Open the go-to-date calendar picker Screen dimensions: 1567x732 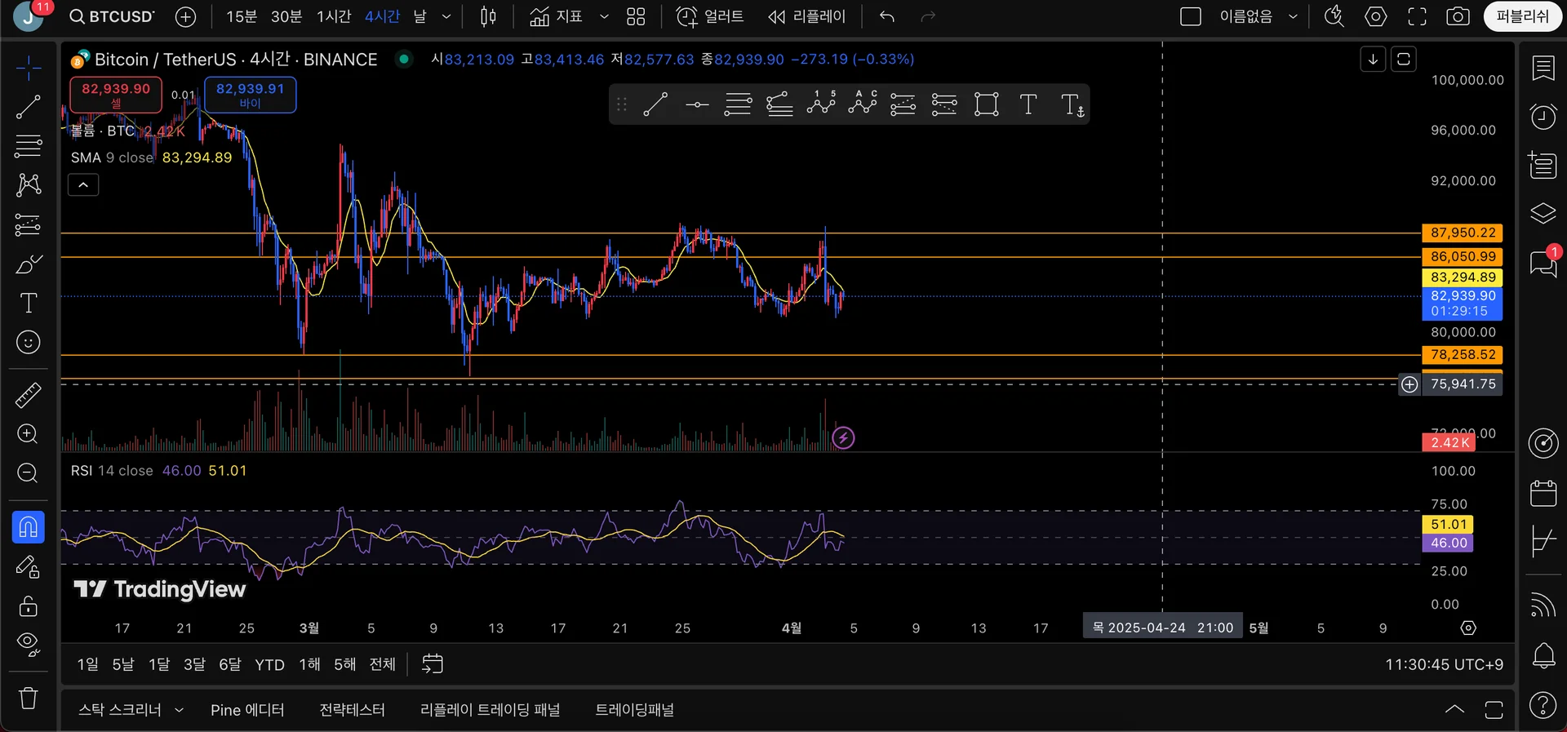pos(433,664)
